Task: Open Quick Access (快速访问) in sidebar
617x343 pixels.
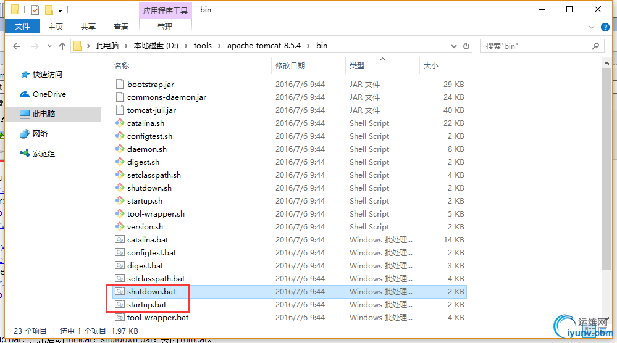Action: (41, 74)
